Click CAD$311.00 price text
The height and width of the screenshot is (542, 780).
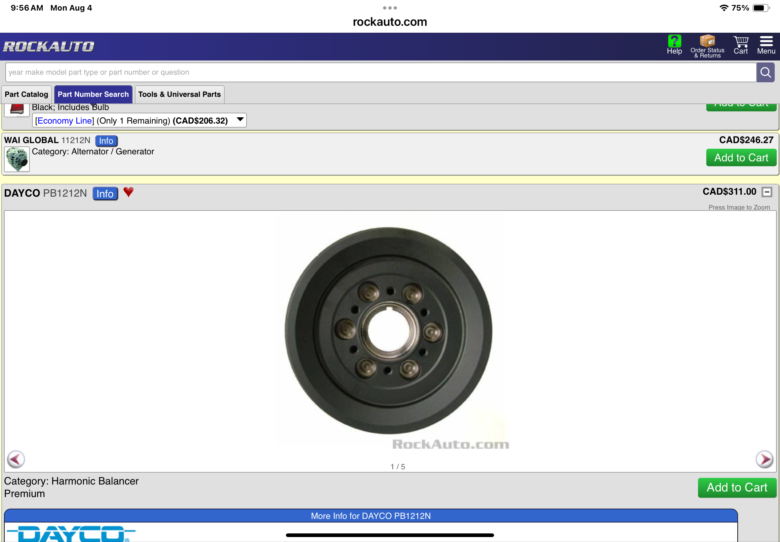click(729, 192)
